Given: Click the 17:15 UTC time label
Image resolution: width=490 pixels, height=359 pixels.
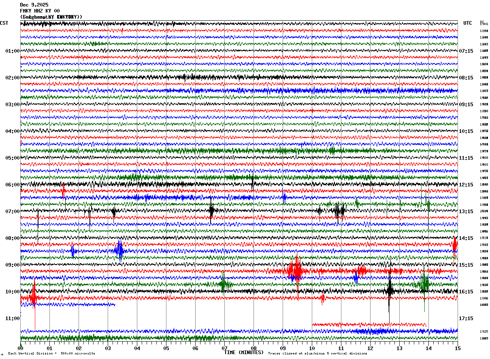Looking at the screenshot, I should 466,318.
